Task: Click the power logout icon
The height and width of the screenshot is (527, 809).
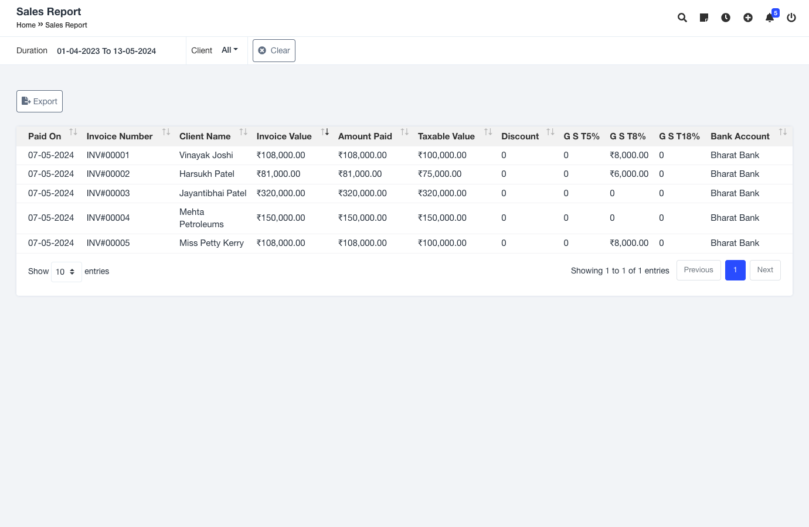Action: point(791,18)
